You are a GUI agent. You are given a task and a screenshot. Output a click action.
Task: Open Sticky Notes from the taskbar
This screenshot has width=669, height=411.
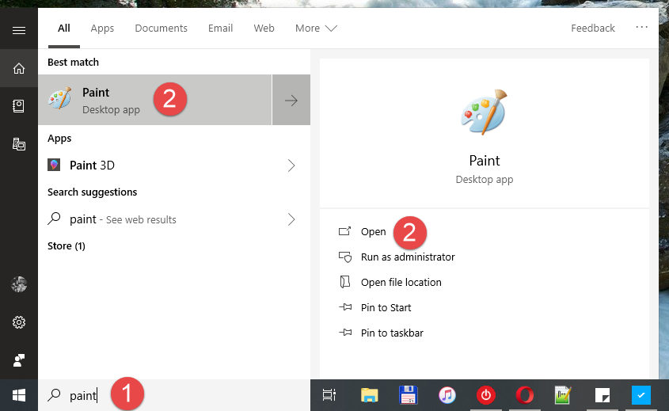pos(602,395)
